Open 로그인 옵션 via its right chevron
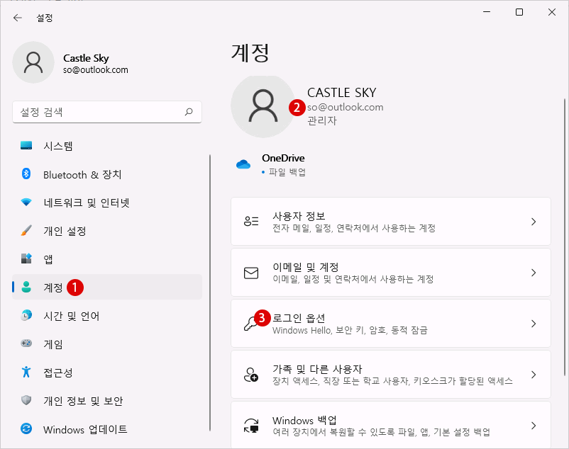569x449 pixels. (x=534, y=324)
